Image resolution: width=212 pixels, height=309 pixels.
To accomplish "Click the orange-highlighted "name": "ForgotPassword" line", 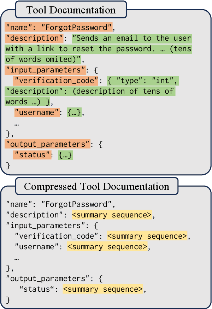I will (x=59, y=27).
